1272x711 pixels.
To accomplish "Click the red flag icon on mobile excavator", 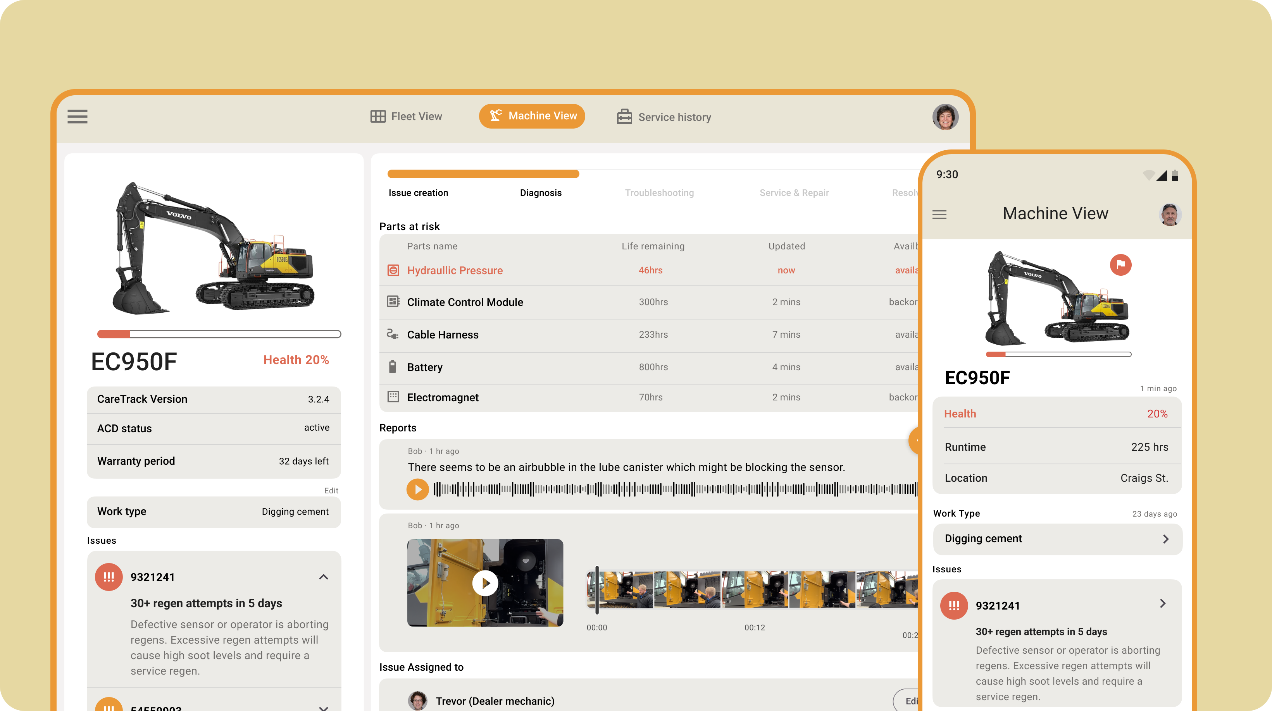I will click(x=1120, y=265).
